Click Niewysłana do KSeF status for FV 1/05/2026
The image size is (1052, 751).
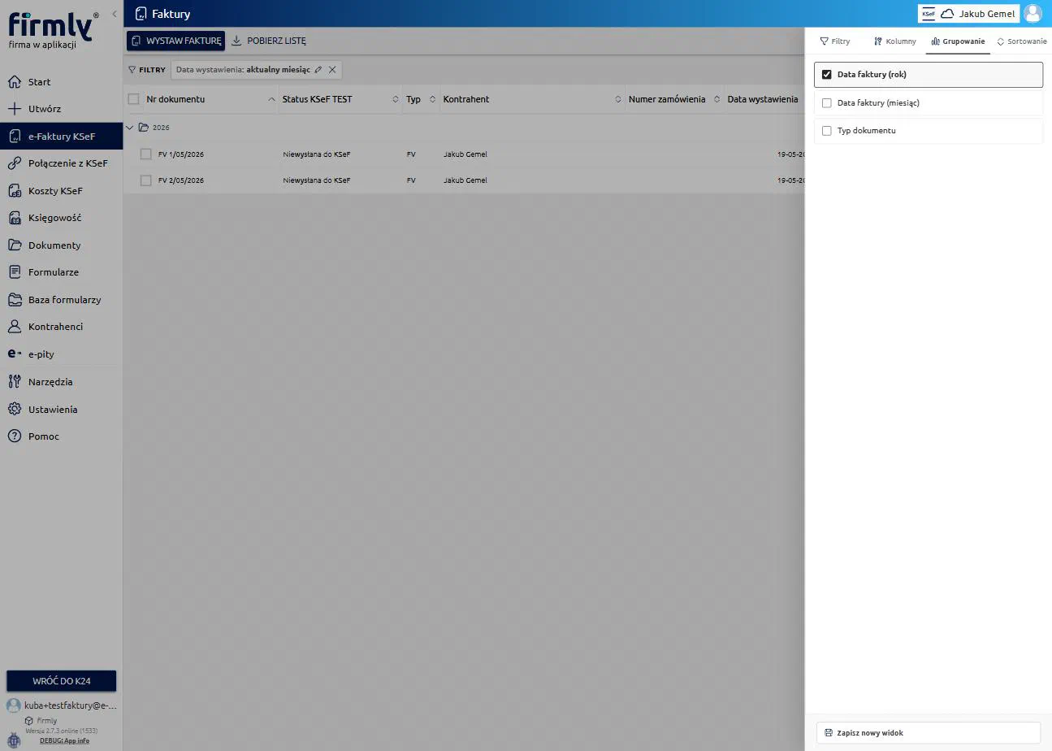pyautogui.click(x=317, y=154)
